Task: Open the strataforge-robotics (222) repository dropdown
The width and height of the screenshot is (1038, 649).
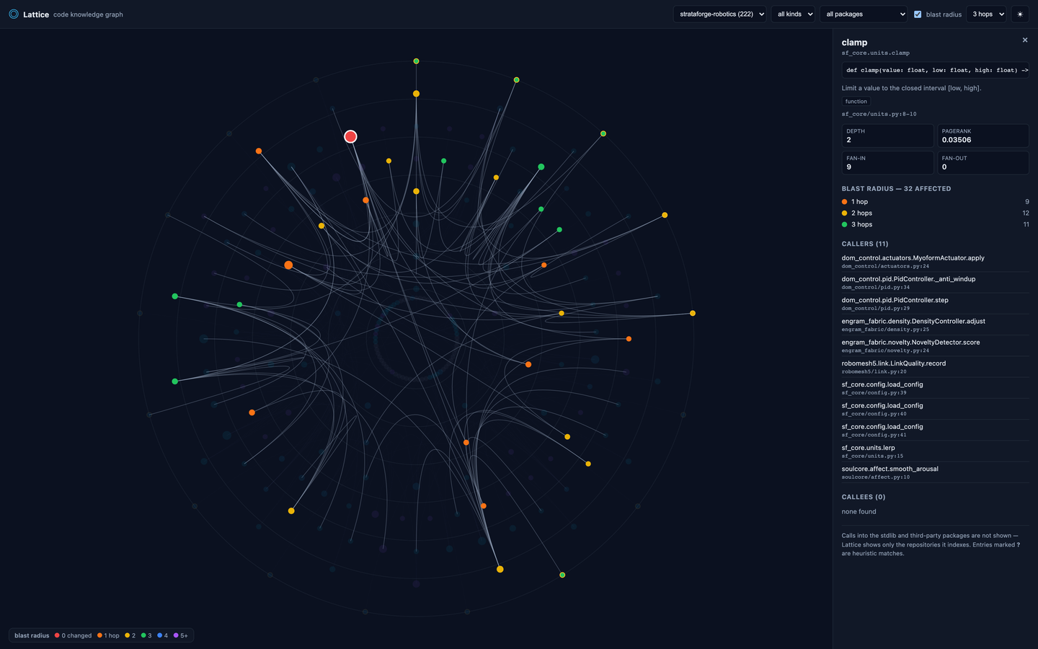Action: point(721,14)
